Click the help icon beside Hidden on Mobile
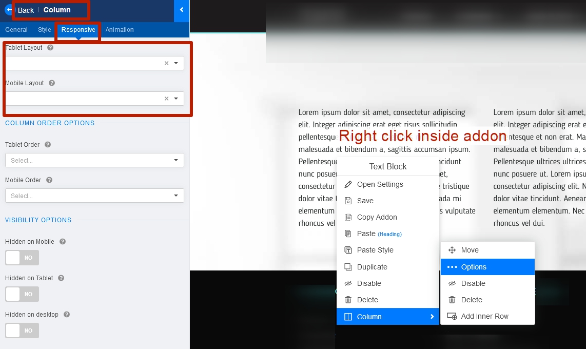The width and height of the screenshot is (586, 349). (x=63, y=242)
